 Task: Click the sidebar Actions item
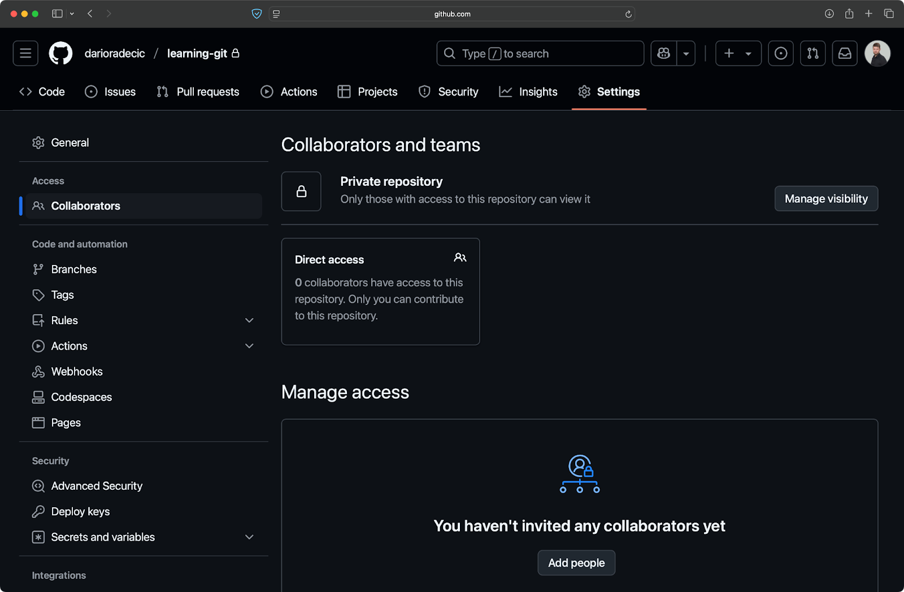[144, 346]
